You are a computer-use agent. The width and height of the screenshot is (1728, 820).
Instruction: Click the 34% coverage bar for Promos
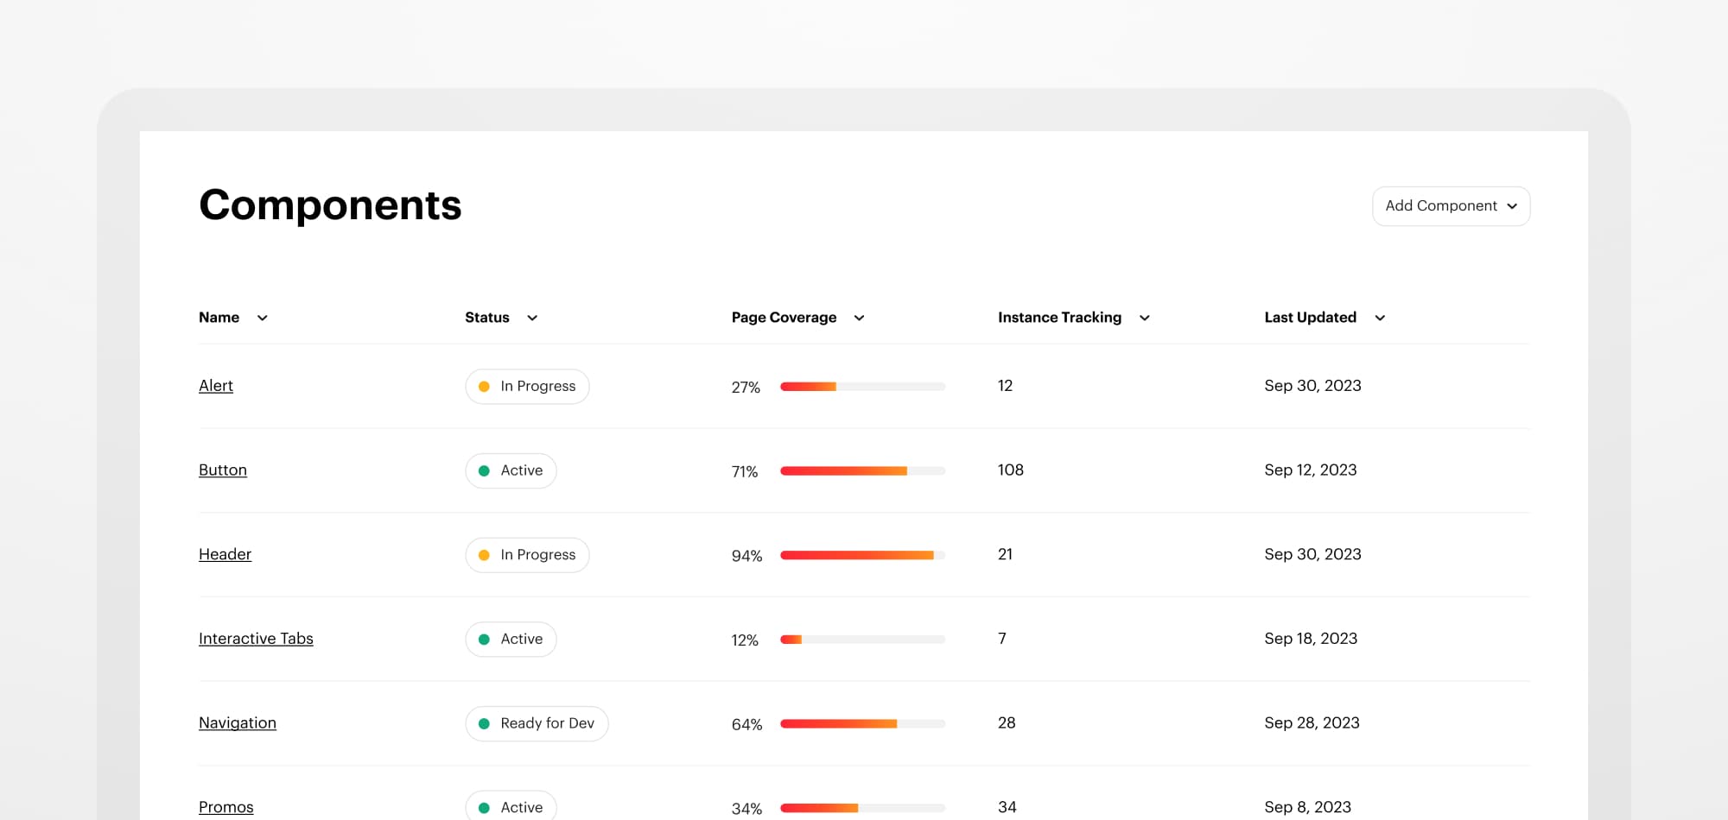[x=862, y=808]
